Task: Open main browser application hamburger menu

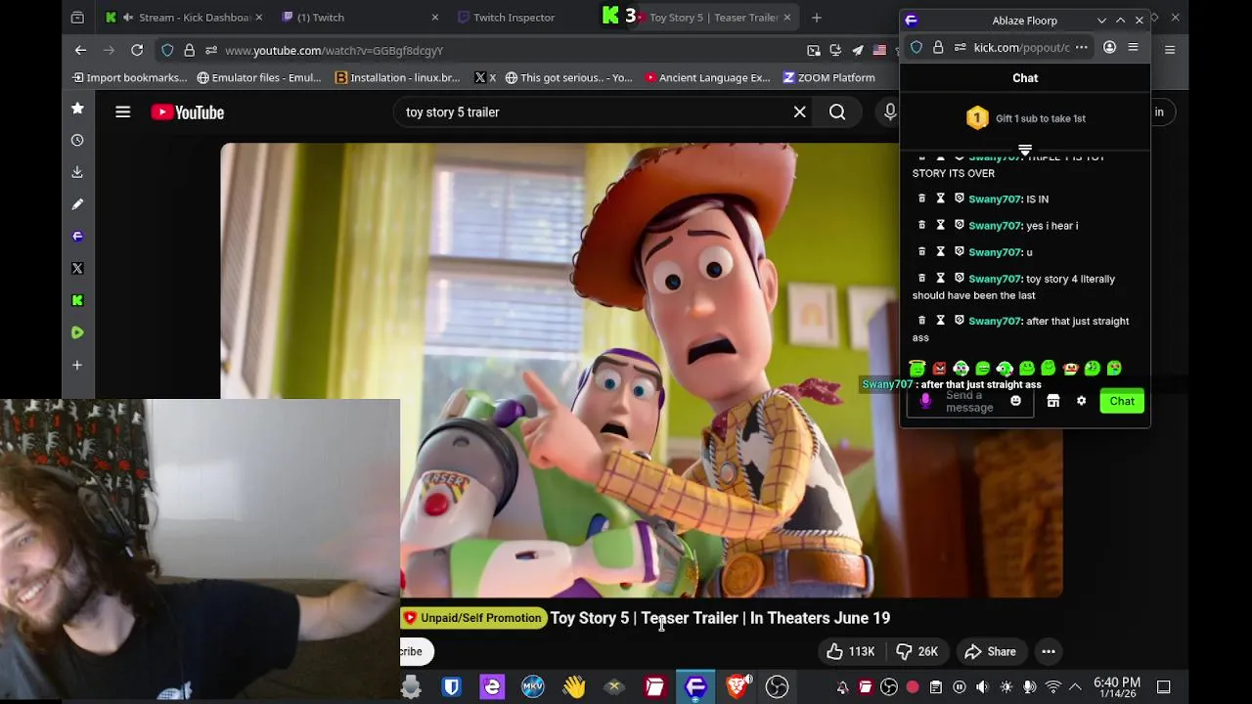Action: [x=1169, y=50]
